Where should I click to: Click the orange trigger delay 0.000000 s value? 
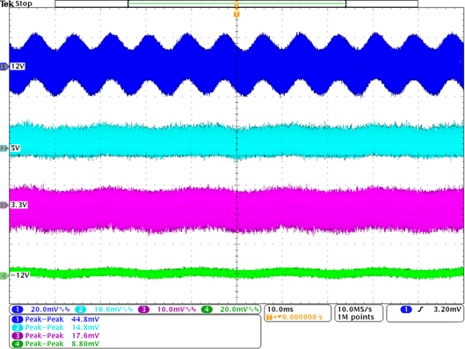(302, 317)
